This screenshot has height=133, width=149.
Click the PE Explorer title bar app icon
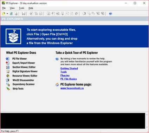point(3,3)
